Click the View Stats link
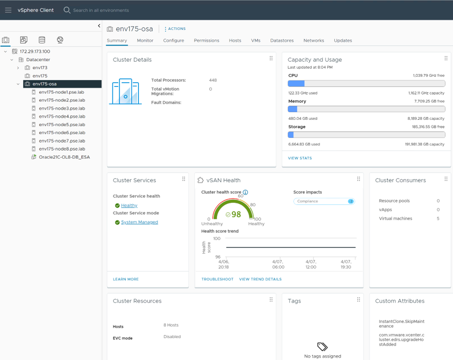The width and height of the screenshot is (453, 360). point(300,158)
